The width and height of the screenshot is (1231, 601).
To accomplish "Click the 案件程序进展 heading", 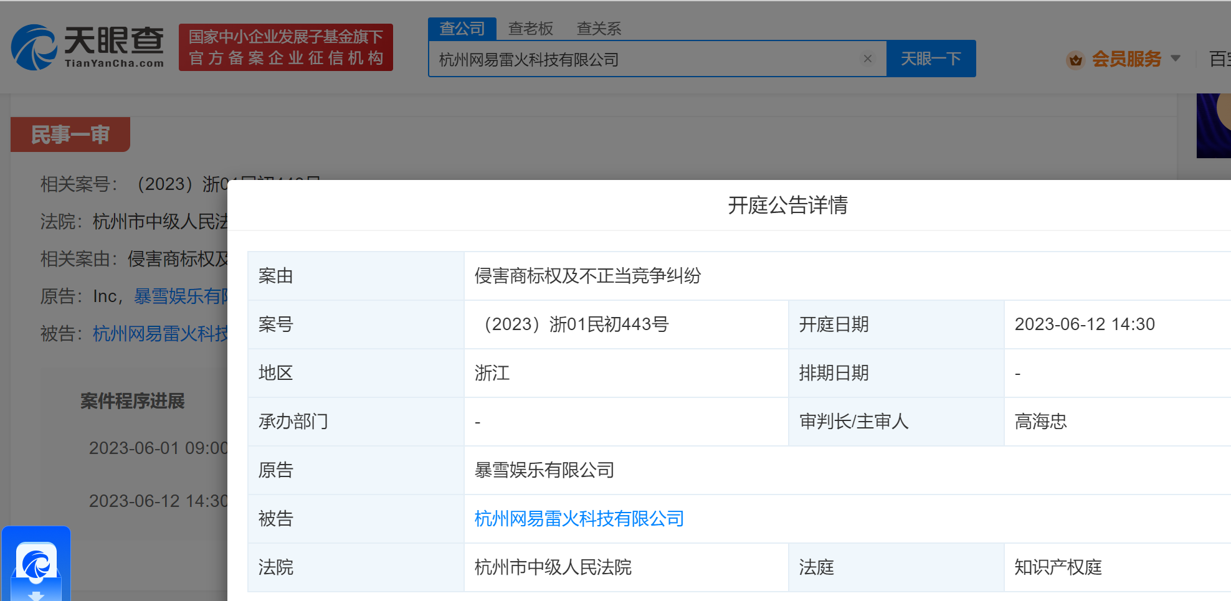I will pos(133,401).
